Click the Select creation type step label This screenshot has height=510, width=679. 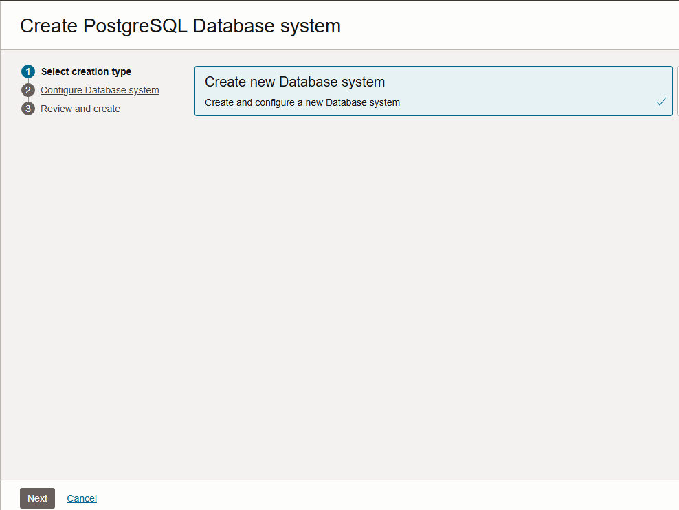click(86, 71)
